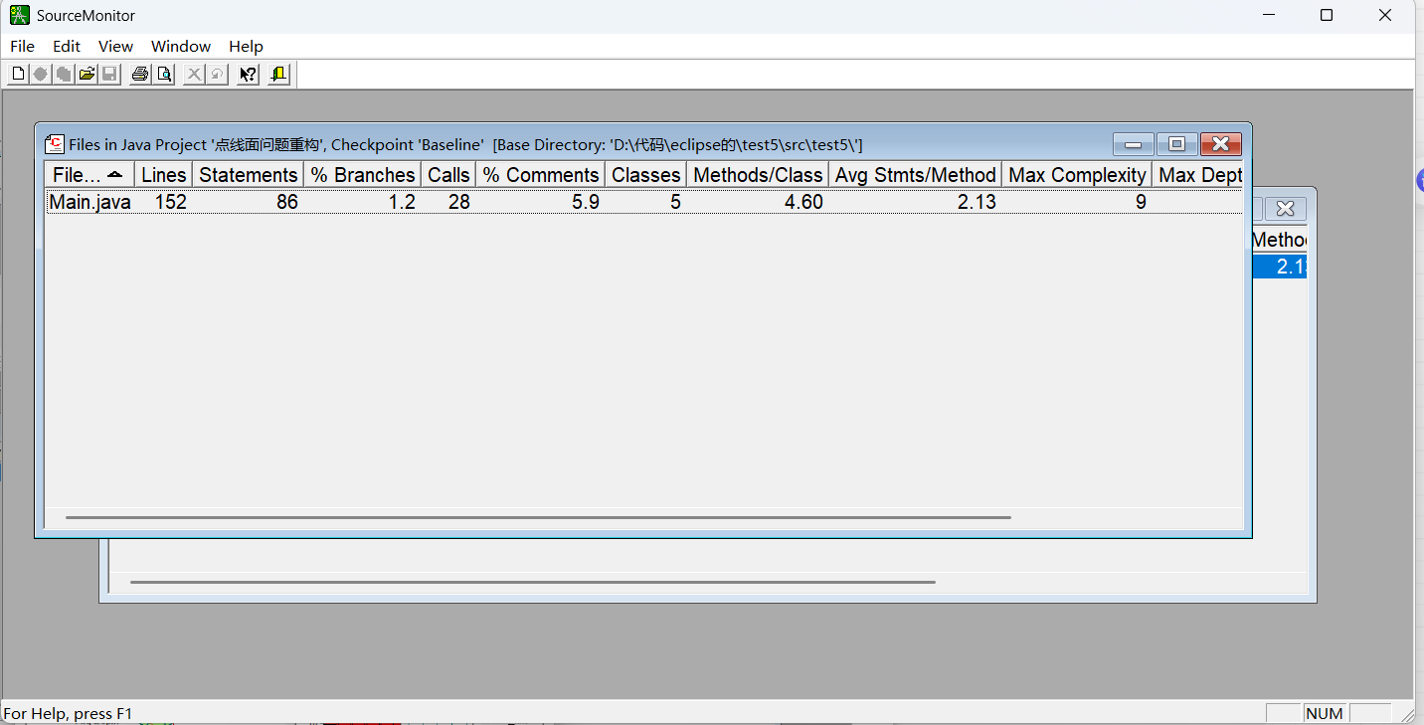Click the stacked greyed-out checkpoints icon
1424x725 pixels.
pos(64,75)
